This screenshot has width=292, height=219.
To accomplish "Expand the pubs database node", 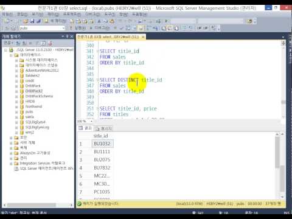I will click(x=16, y=112).
